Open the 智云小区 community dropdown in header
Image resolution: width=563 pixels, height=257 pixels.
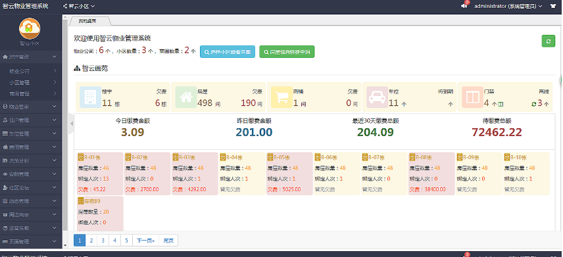tap(79, 6)
